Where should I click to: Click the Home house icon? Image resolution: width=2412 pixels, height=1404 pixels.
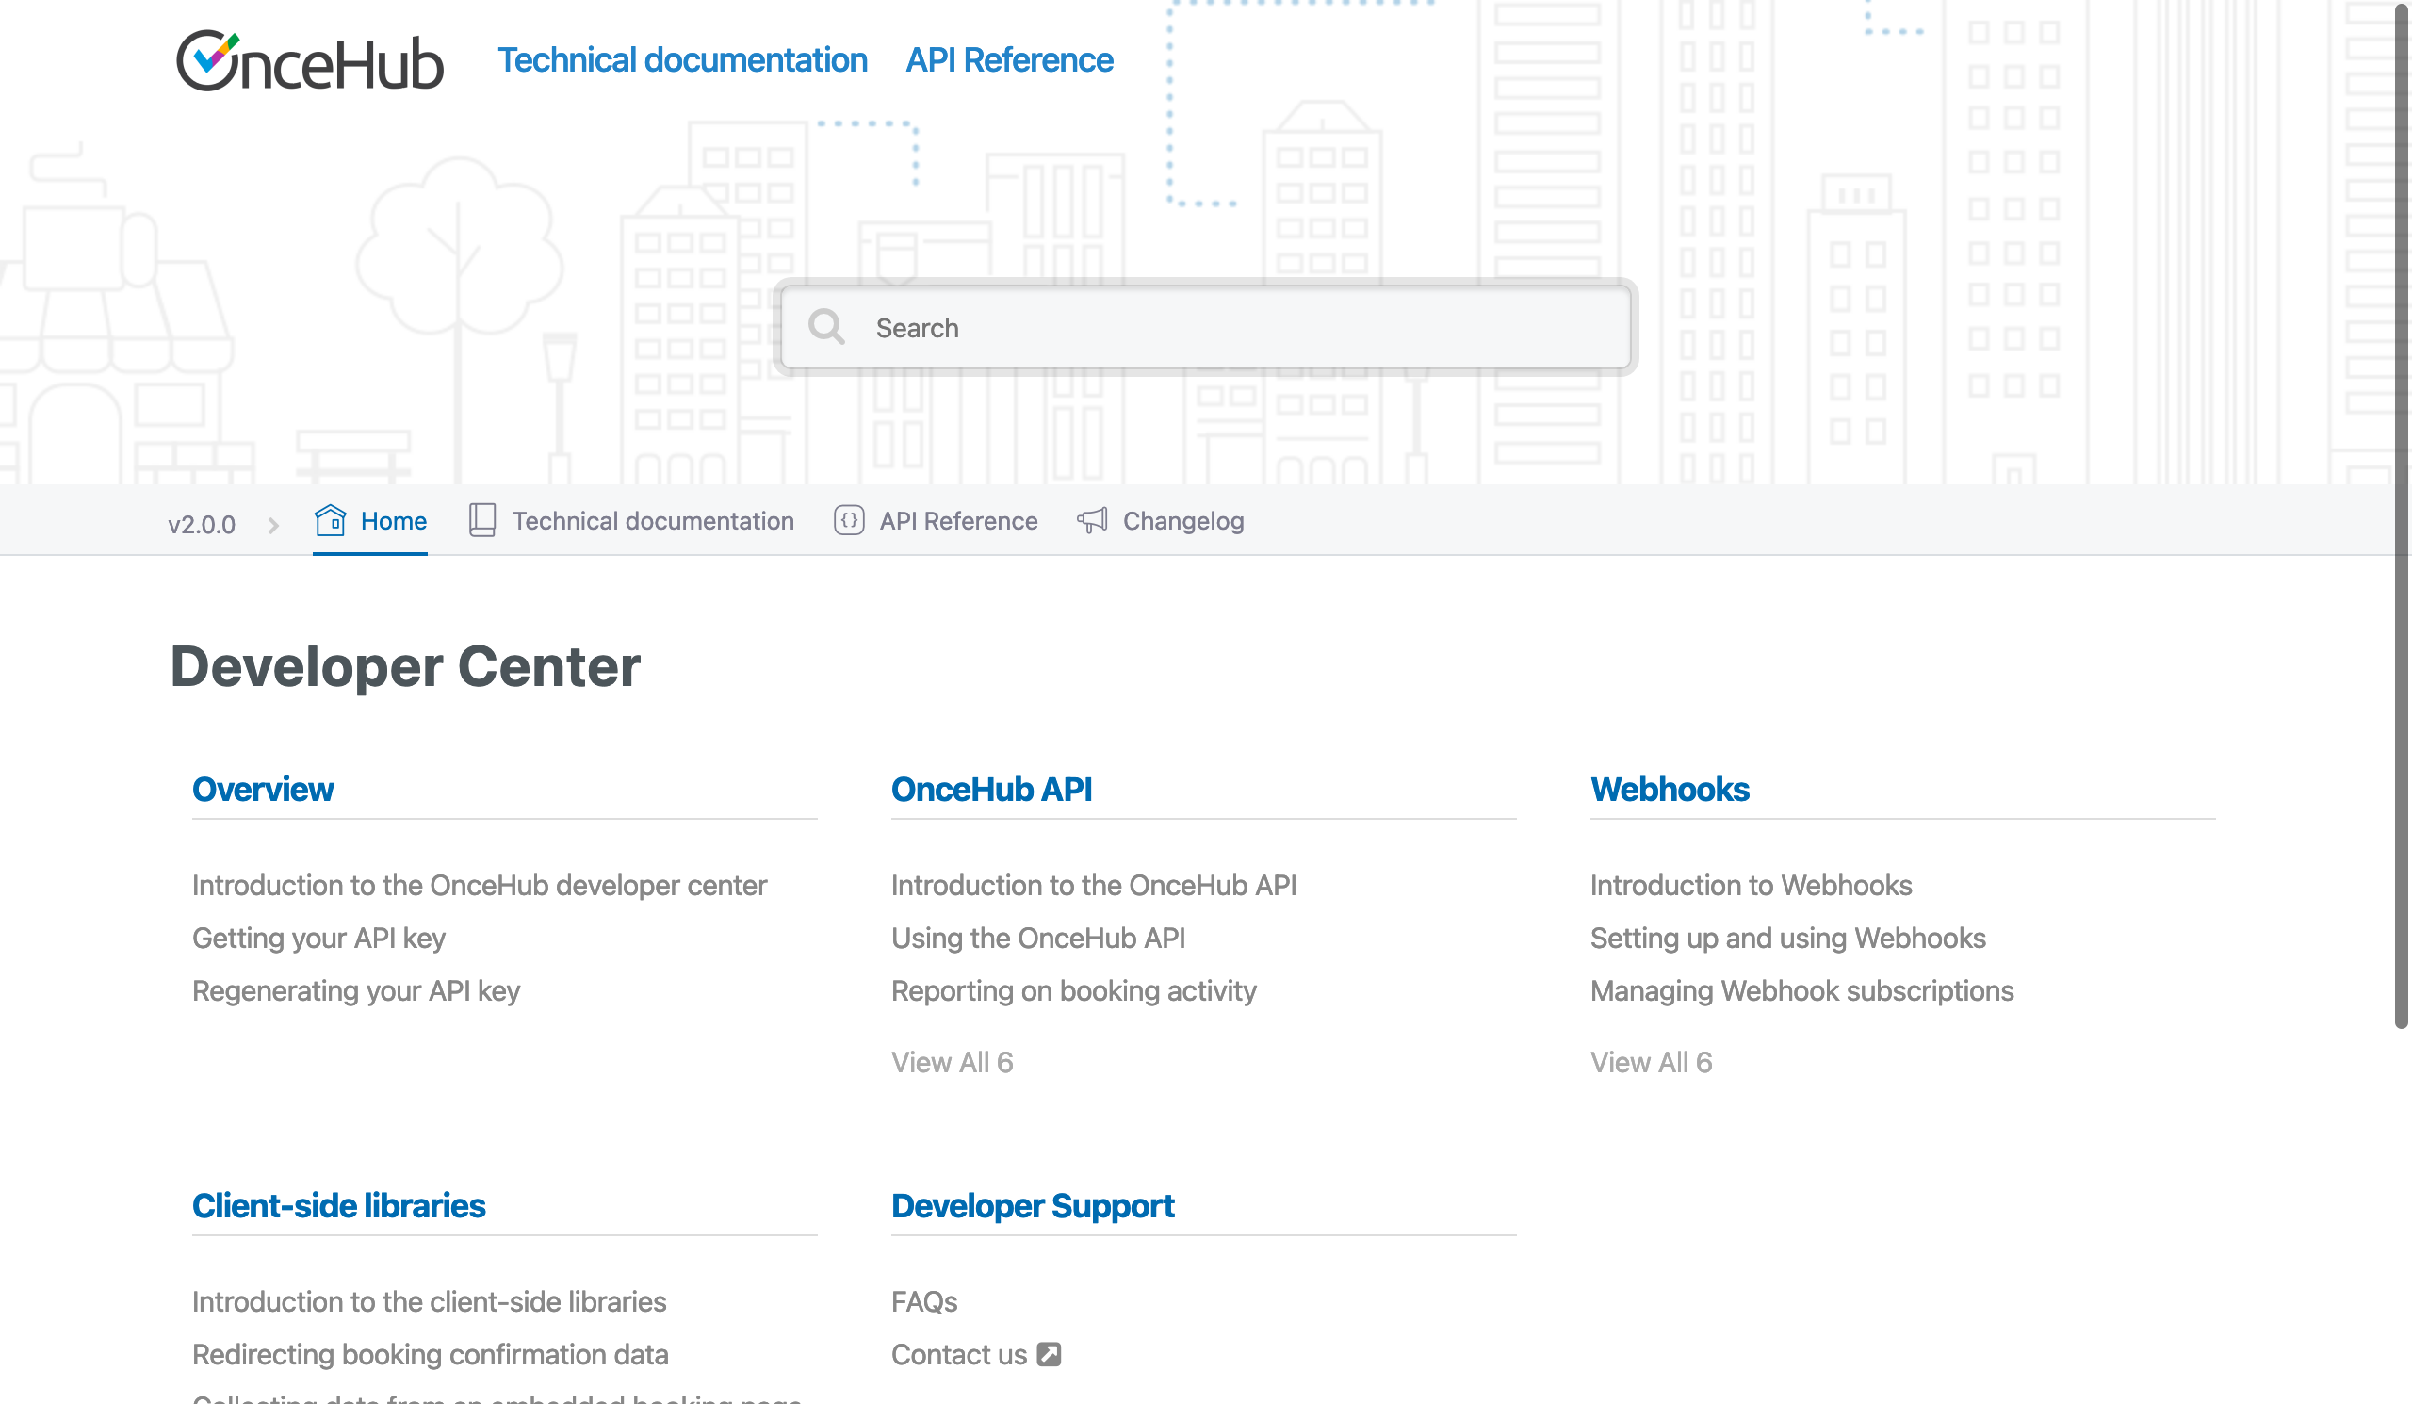pos(330,521)
